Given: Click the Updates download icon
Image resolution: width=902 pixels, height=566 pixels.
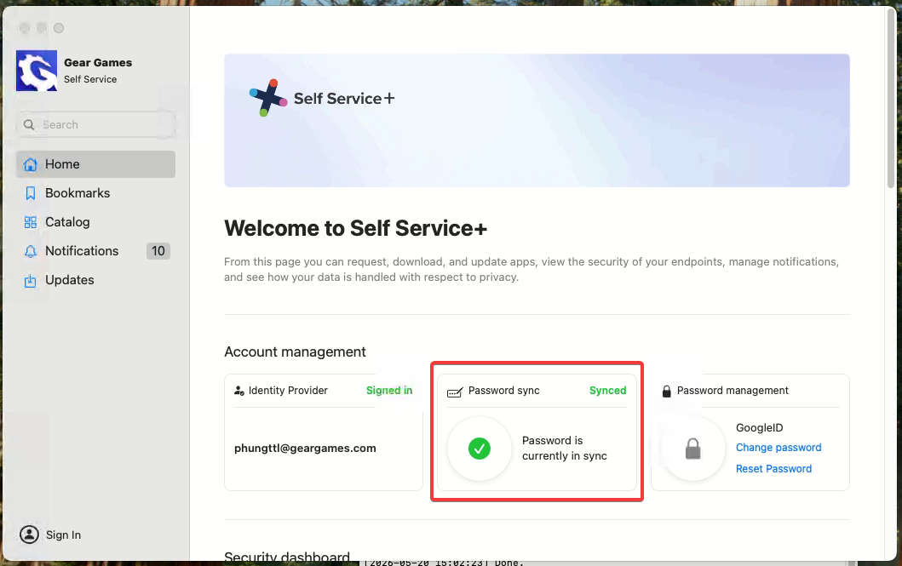Looking at the screenshot, I should pyautogui.click(x=31, y=280).
